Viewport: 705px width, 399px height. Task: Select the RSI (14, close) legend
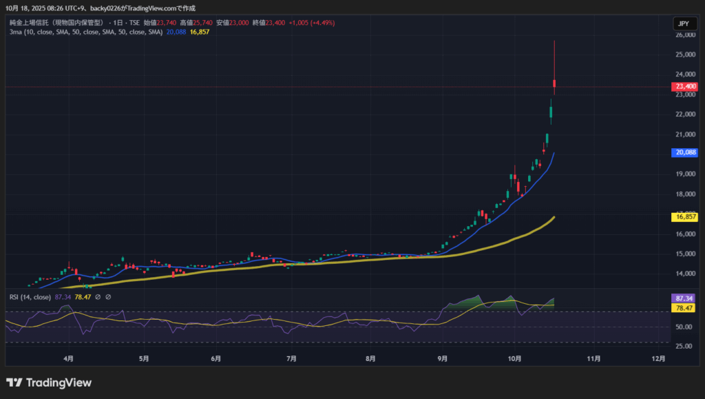[30, 297]
